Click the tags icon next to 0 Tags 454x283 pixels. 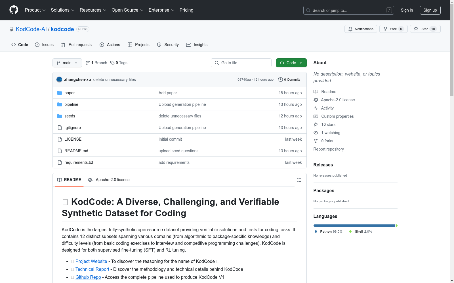tap(112, 63)
